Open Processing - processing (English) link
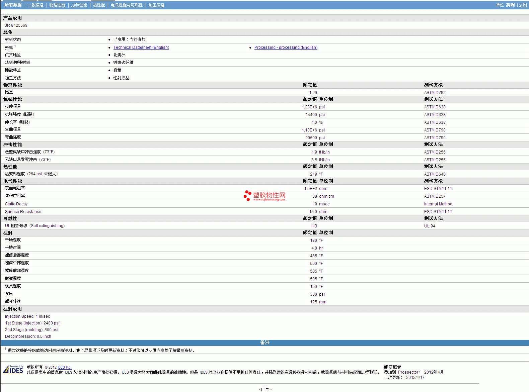 pyautogui.click(x=286, y=47)
